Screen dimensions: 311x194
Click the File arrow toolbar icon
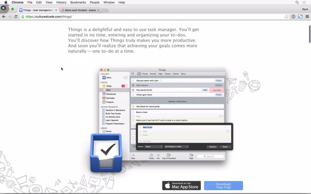coord(158,156)
